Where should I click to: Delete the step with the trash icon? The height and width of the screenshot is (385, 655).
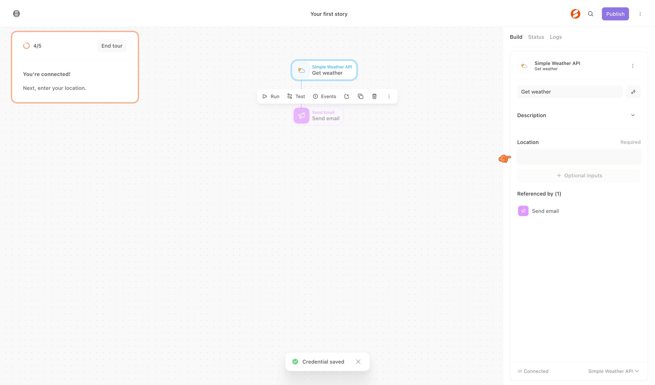[374, 96]
